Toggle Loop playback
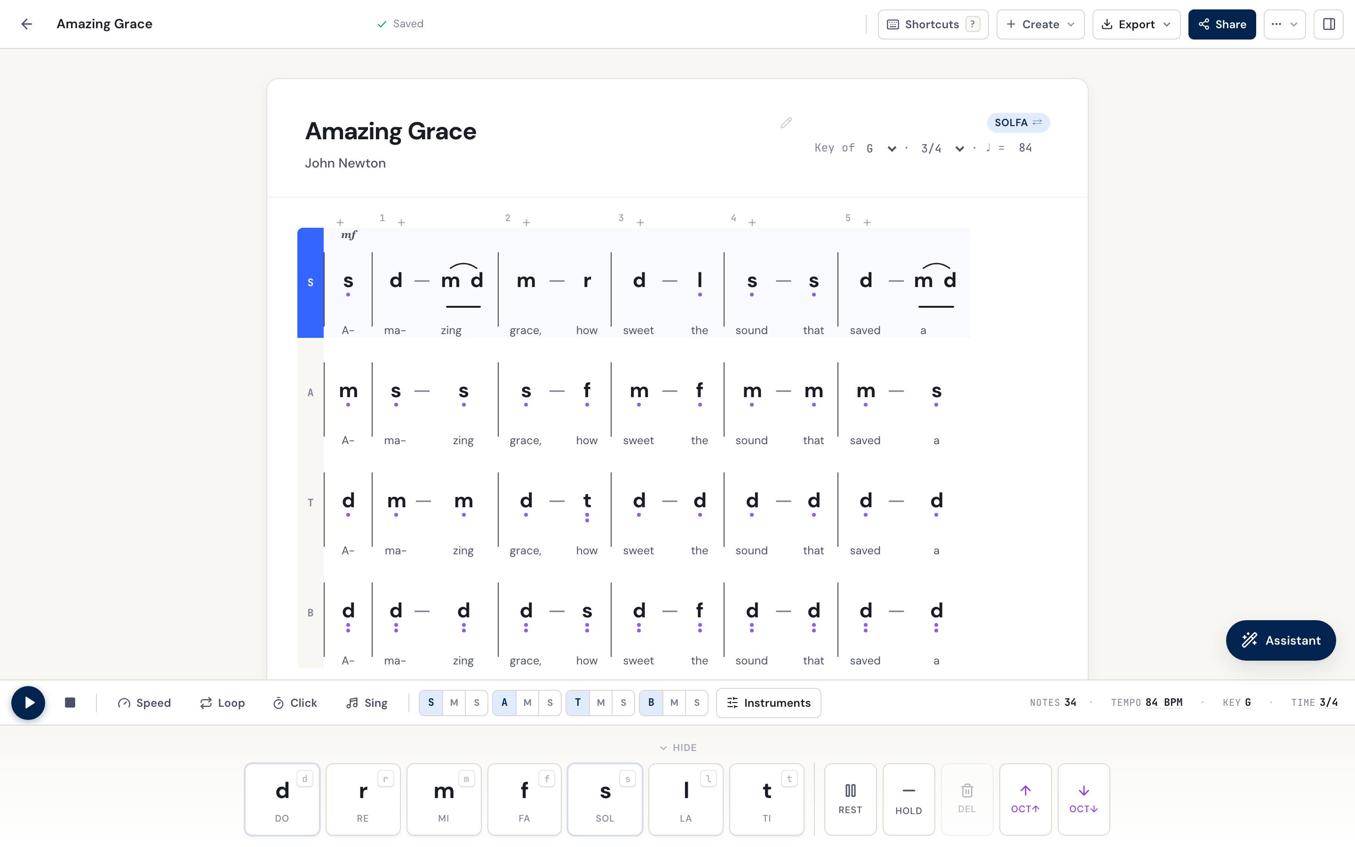This screenshot has height=847, width=1355. coord(222,703)
